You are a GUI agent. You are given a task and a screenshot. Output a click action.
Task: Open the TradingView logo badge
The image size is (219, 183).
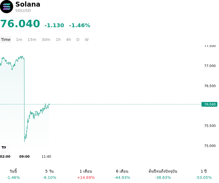click(4, 147)
